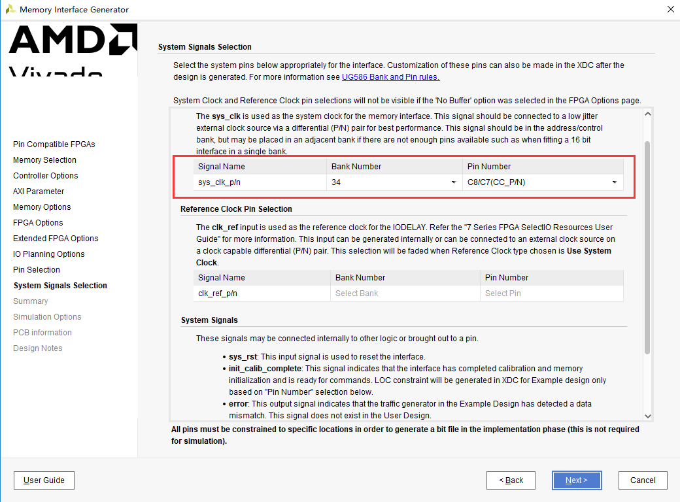Go to Next wizard page
Image resolution: width=680 pixels, height=502 pixels.
click(577, 480)
